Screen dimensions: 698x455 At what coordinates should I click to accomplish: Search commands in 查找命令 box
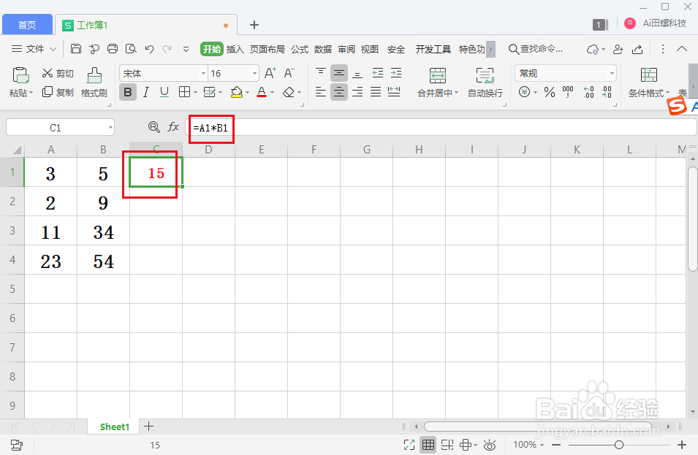(x=536, y=49)
